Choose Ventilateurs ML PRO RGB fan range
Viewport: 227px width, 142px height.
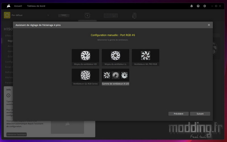(x=146, y=58)
